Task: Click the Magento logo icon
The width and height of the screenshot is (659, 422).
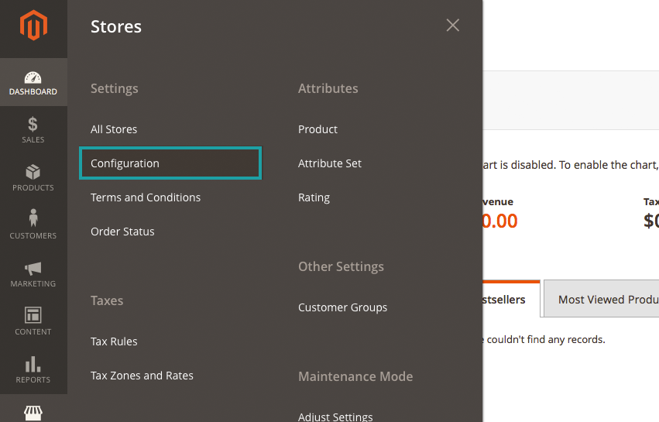Action: pos(33,26)
